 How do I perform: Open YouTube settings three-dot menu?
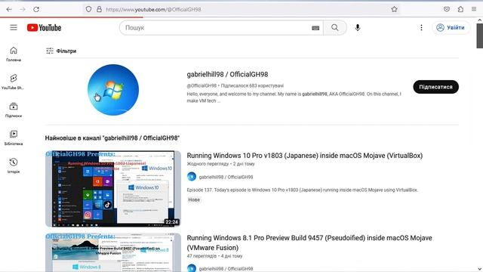[421, 28]
